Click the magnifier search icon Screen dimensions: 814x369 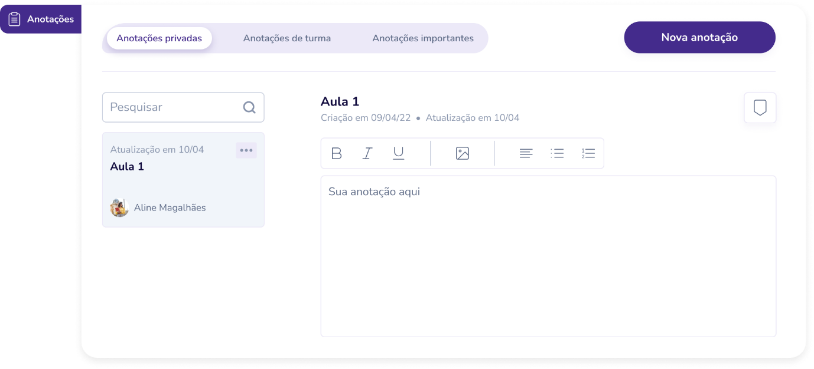tap(249, 107)
